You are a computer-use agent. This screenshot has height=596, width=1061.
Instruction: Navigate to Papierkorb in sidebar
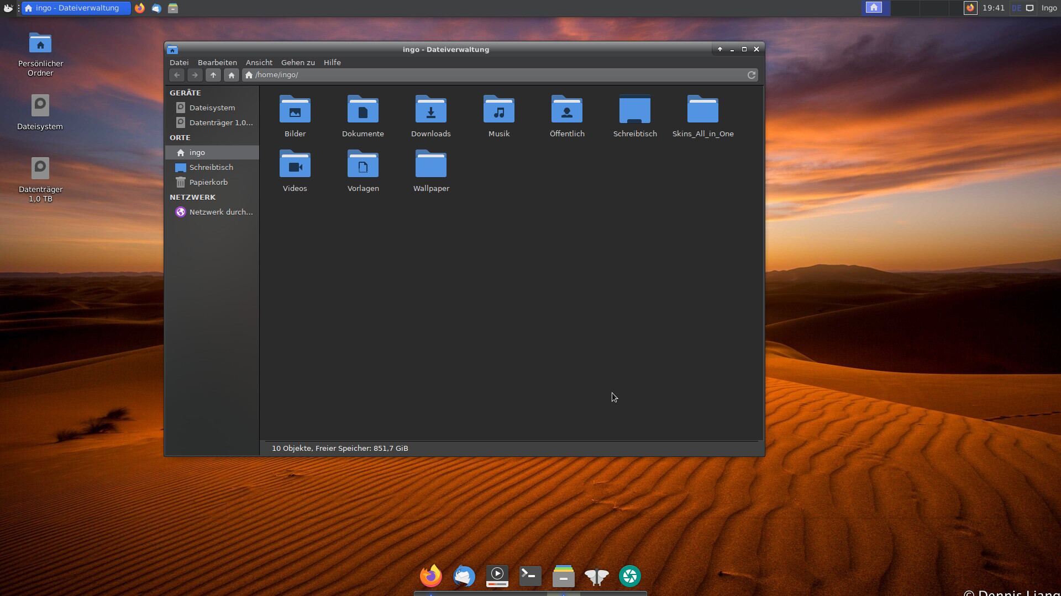pos(208,182)
